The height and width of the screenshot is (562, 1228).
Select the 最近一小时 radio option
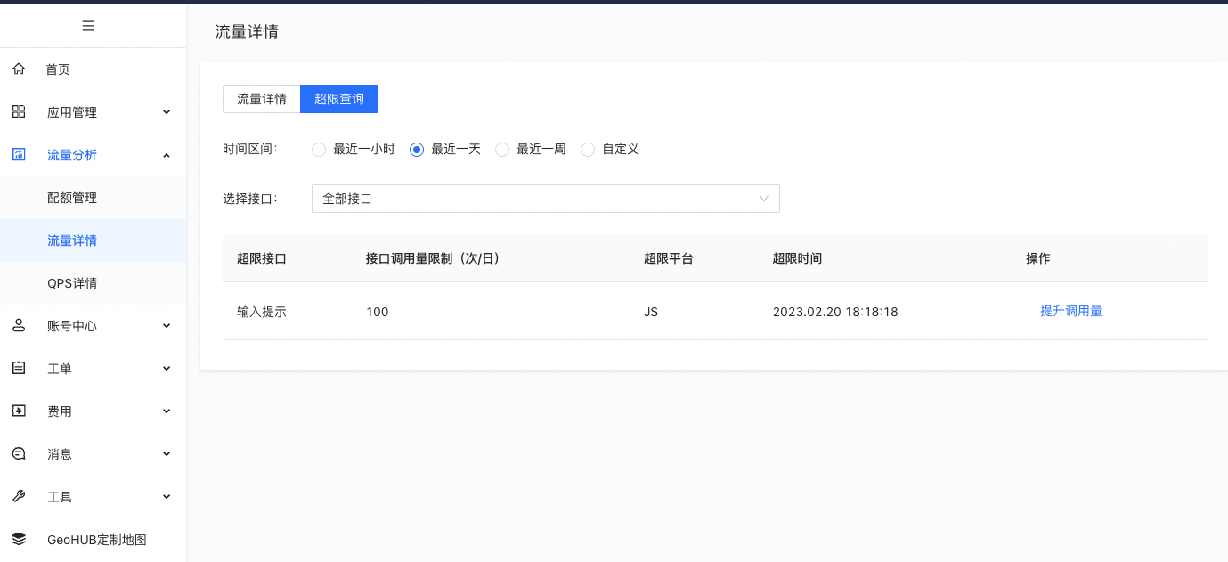pos(319,150)
